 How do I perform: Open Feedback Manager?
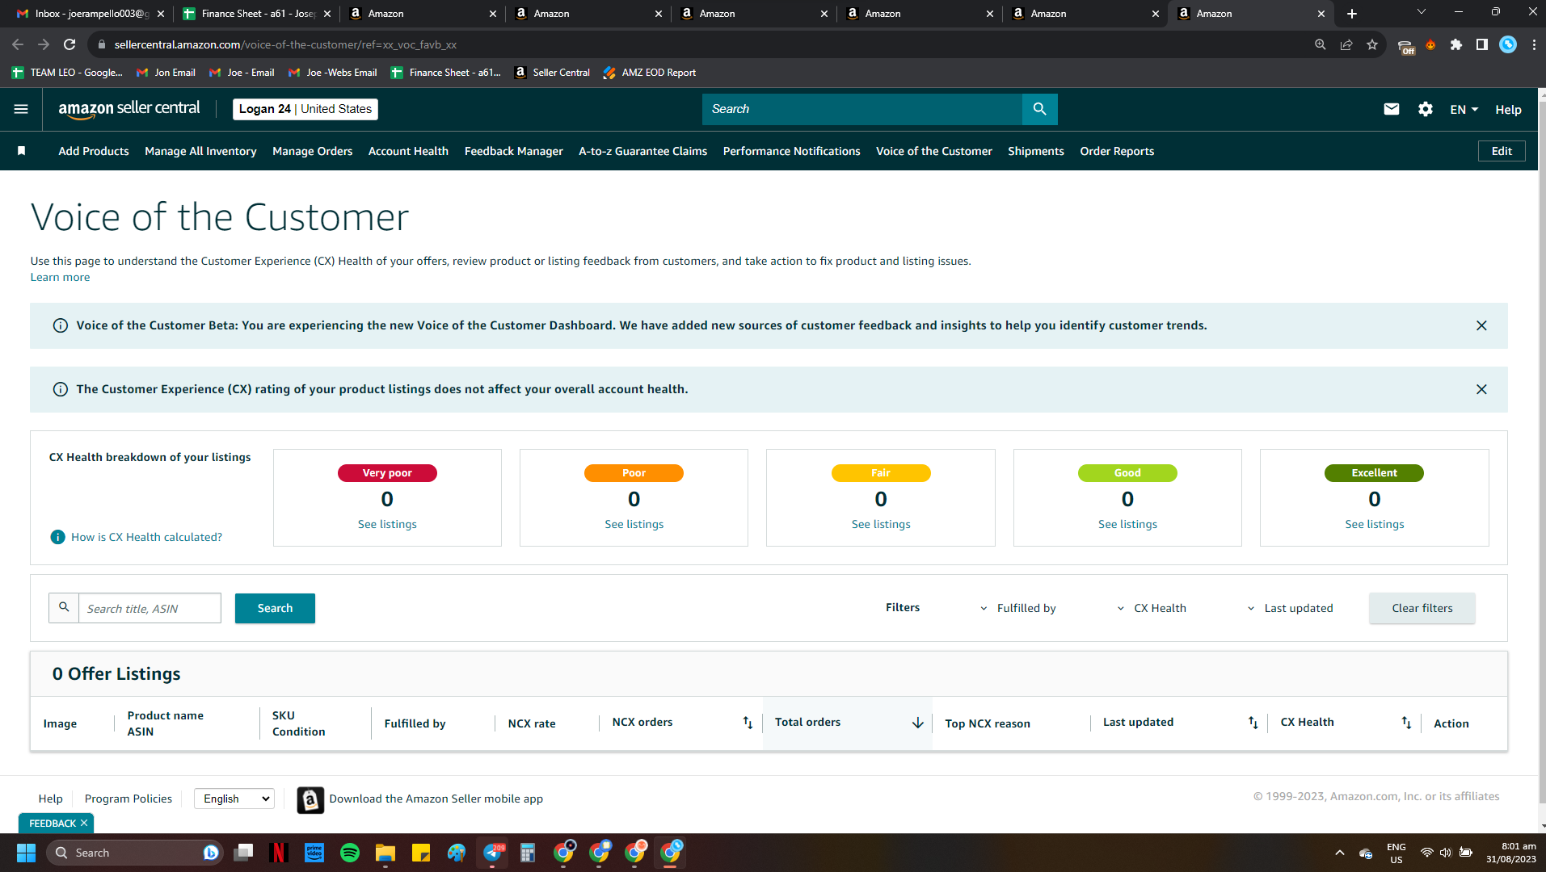coord(514,151)
